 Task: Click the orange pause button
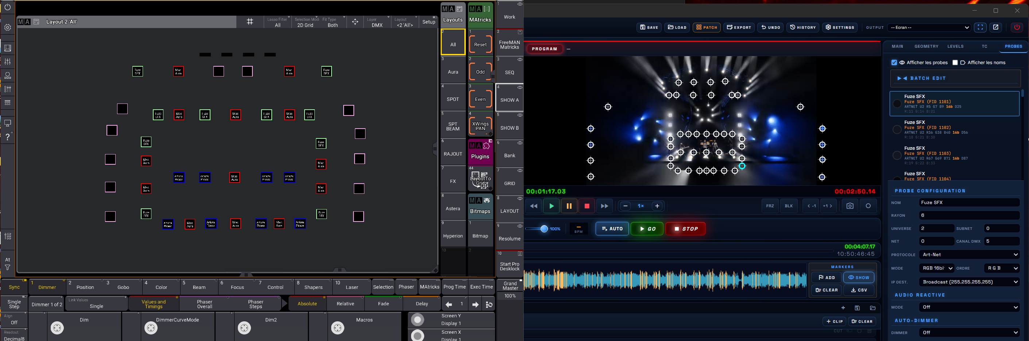pyautogui.click(x=569, y=206)
